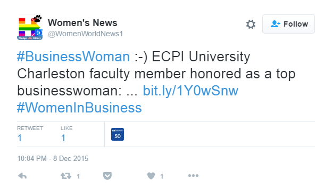Screen dimensions: 333x194
Task: Follow the Women's News account
Action: (x=288, y=24)
